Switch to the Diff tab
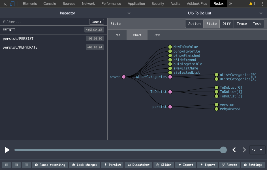Image resolution: width=267 pixels, height=170 pixels. tap(227, 23)
